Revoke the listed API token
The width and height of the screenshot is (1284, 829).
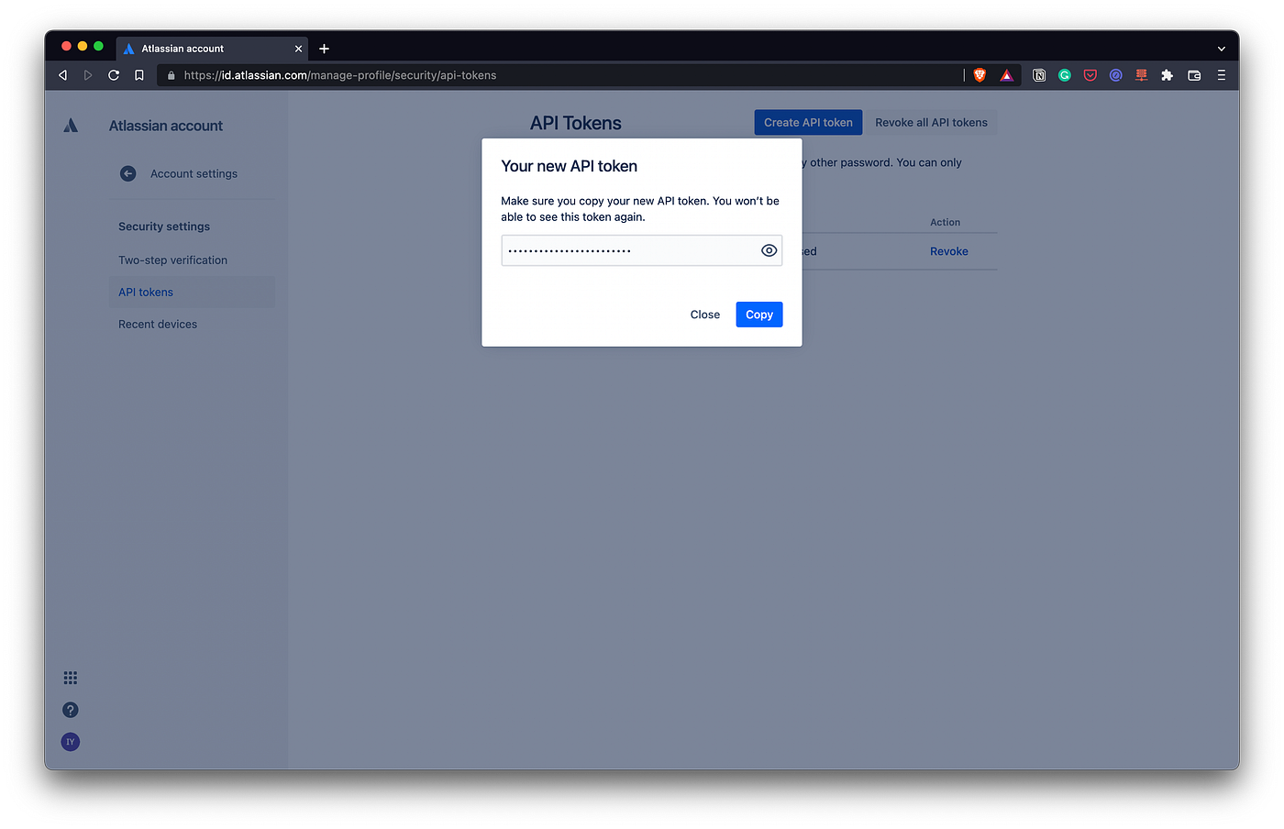point(948,250)
